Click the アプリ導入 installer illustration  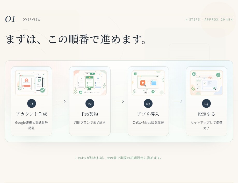click(x=148, y=83)
